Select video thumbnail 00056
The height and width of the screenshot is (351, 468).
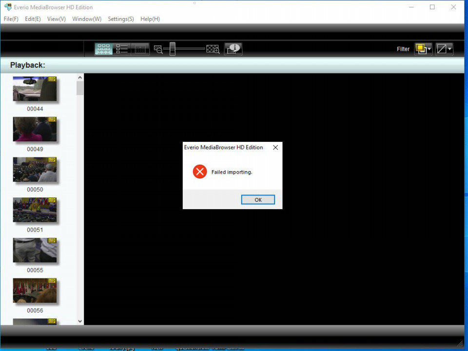pyautogui.click(x=35, y=290)
